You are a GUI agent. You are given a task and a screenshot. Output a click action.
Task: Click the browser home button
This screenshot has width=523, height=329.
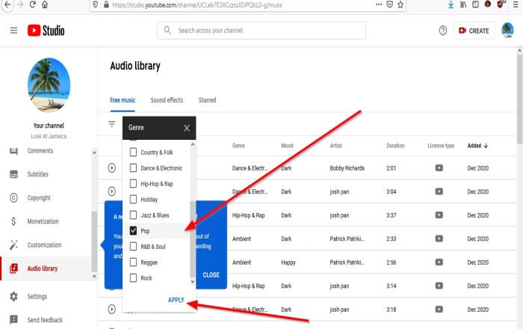(x=45, y=4)
